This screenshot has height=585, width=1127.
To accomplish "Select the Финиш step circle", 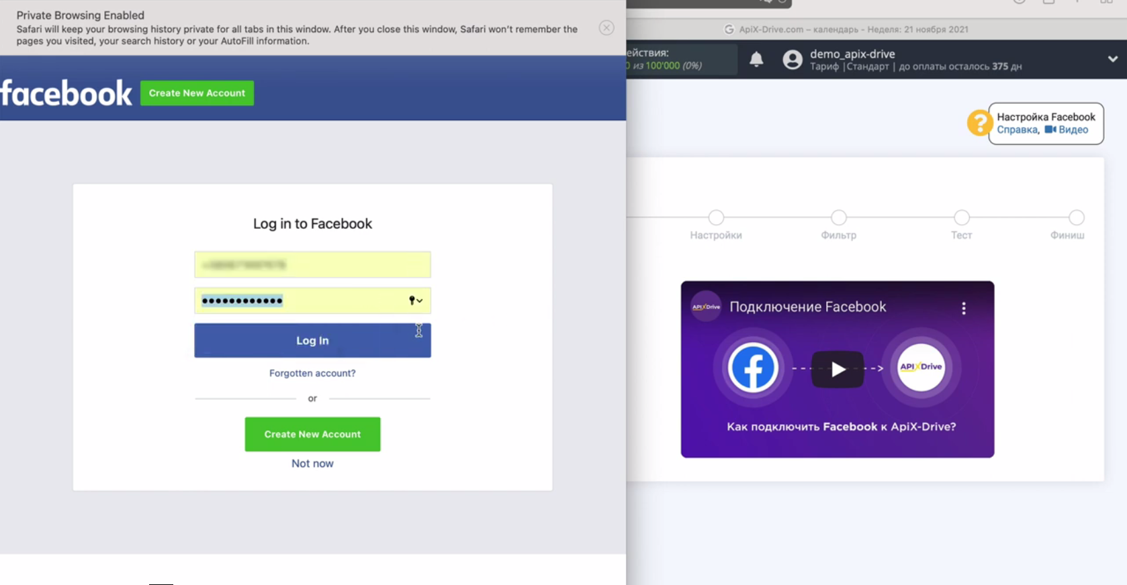I will pos(1076,217).
